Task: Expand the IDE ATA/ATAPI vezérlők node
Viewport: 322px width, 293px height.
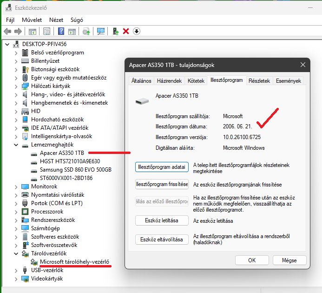Action: coord(16,128)
